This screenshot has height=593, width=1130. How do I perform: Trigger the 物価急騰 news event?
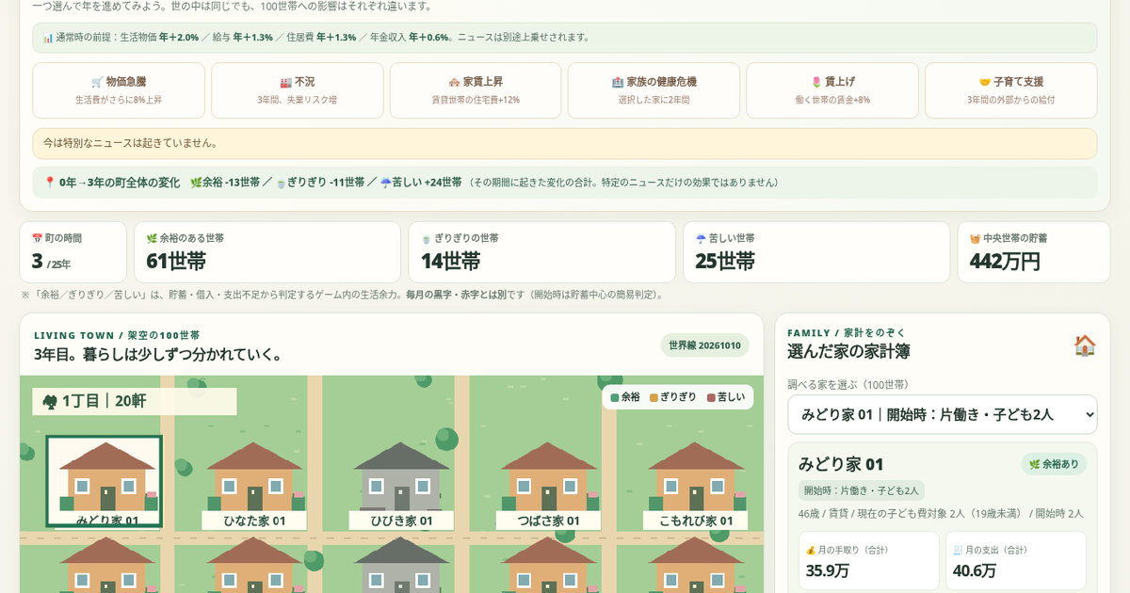119,90
